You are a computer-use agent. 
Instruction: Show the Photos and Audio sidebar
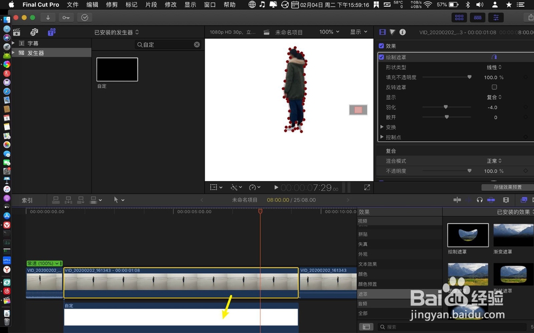coord(34,33)
